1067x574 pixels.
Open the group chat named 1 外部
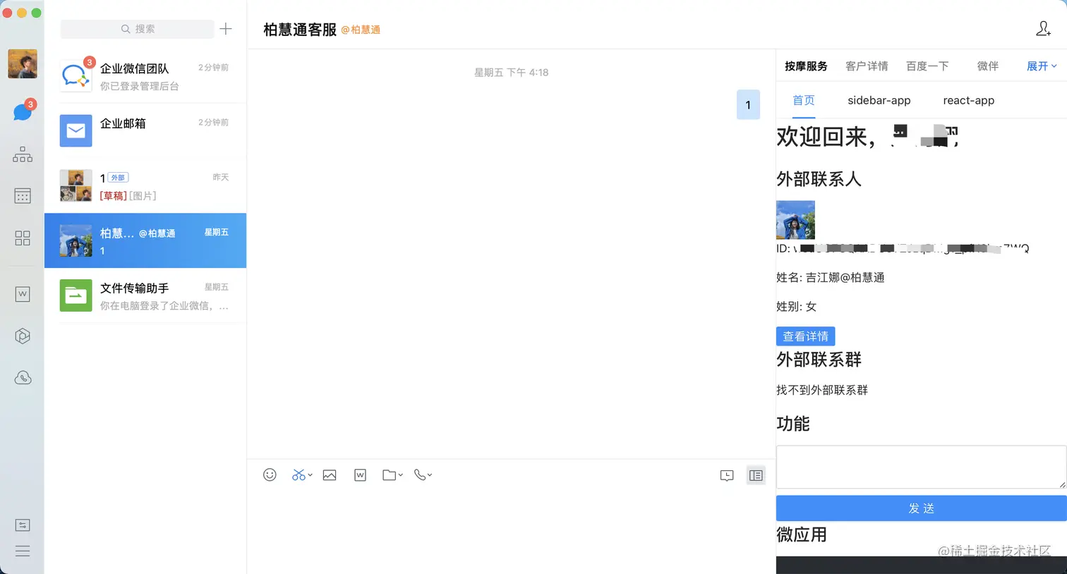[x=145, y=186]
